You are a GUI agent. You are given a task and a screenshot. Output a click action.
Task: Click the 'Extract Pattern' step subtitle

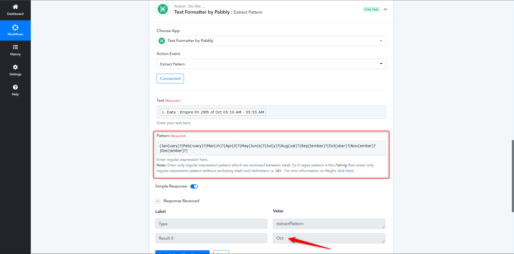point(248,12)
